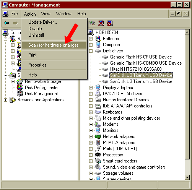Click the Network adapters icon

[98, 136]
